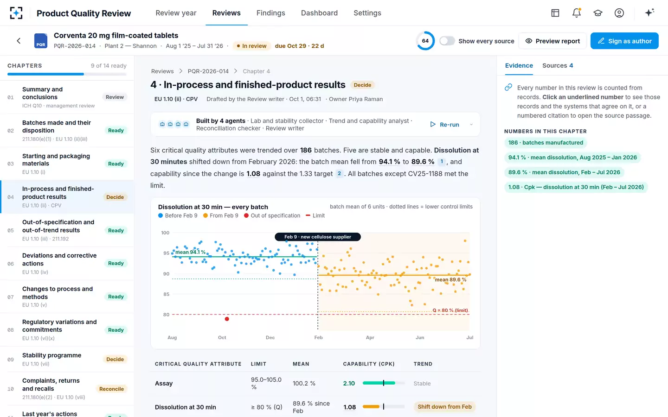Switch to the Findings tab
Viewport: 668px width, 417px height.
(271, 13)
